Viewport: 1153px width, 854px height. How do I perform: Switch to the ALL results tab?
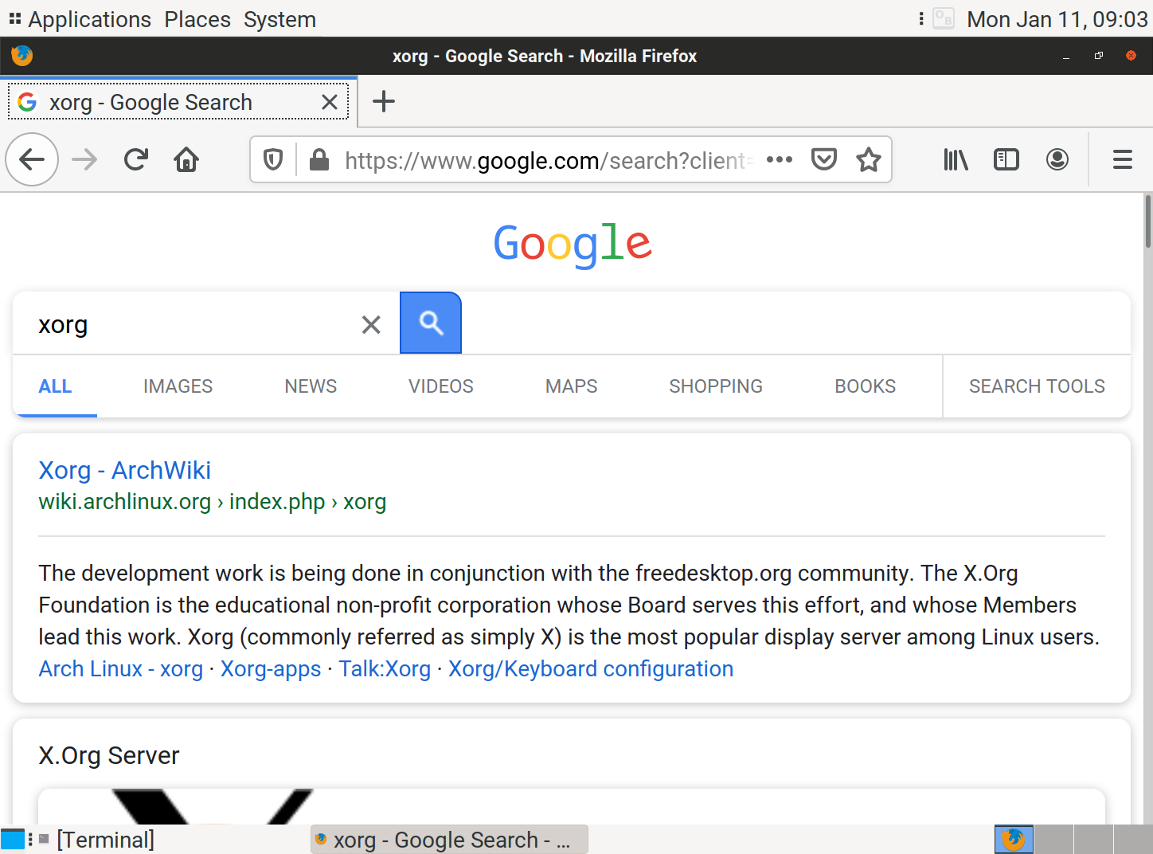[55, 386]
